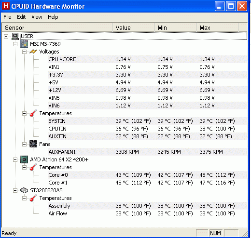Click the ST3200820AS hard drive icon
Viewport: 251px width, 238px height.
(x=24, y=190)
